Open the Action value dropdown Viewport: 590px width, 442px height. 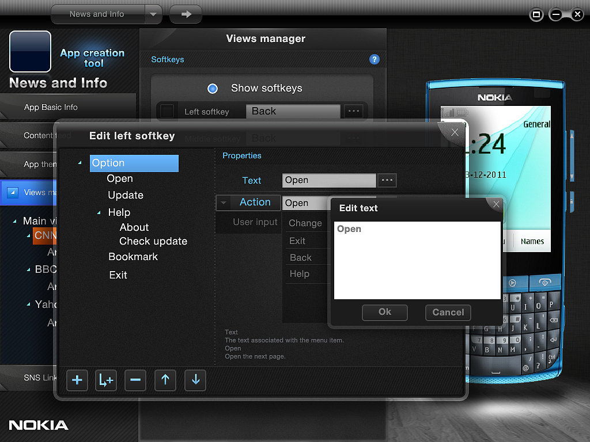[x=305, y=203]
